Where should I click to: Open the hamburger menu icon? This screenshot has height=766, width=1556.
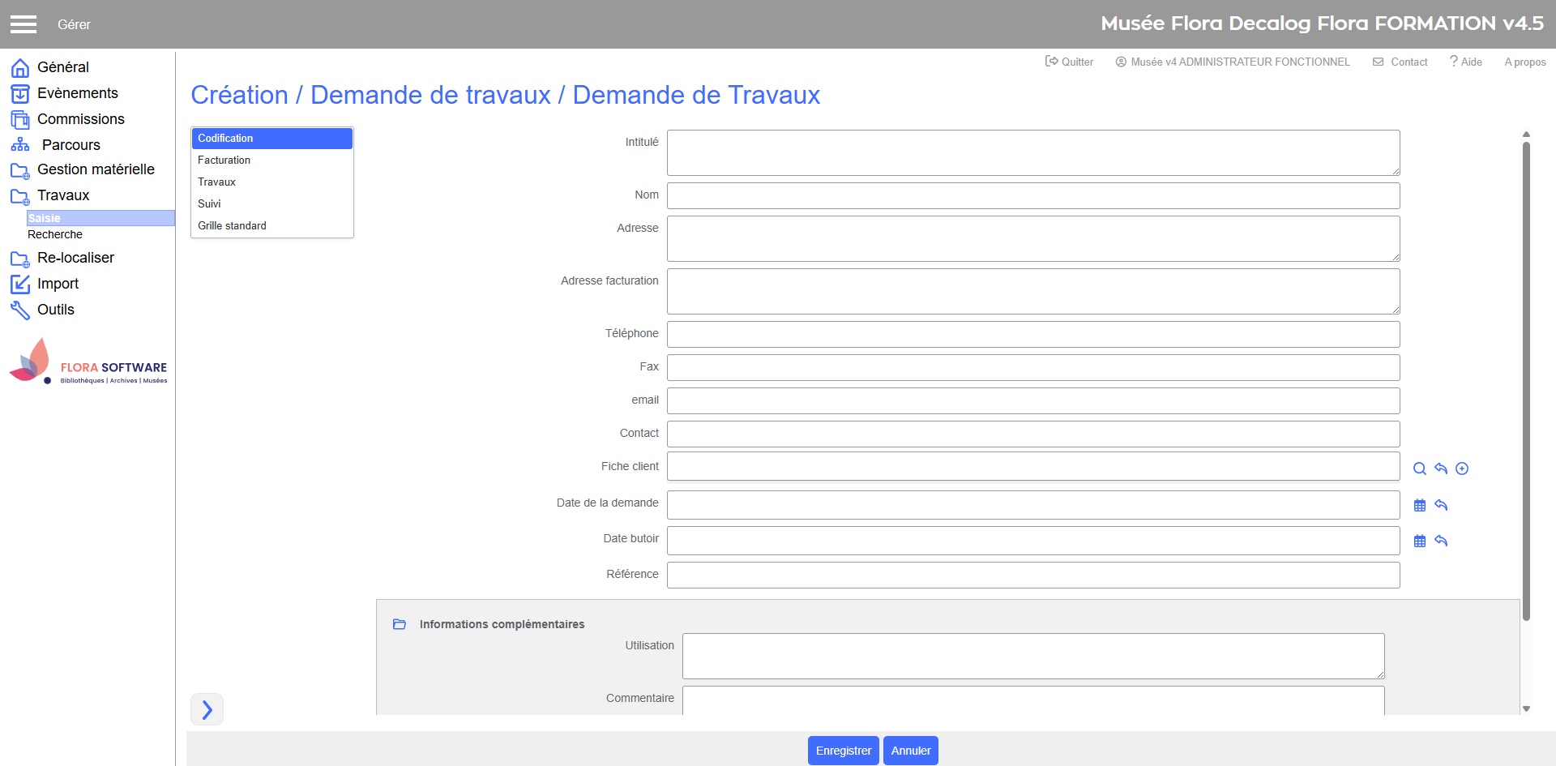pos(24,24)
